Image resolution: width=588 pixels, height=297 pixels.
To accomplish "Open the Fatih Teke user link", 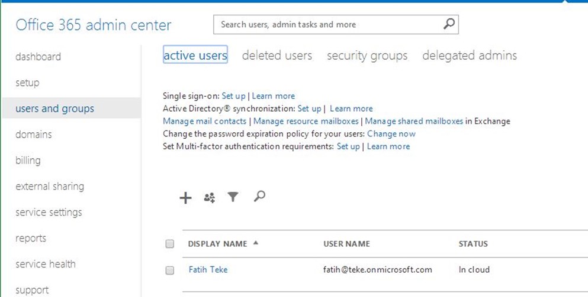I will (x=208, y=270).
